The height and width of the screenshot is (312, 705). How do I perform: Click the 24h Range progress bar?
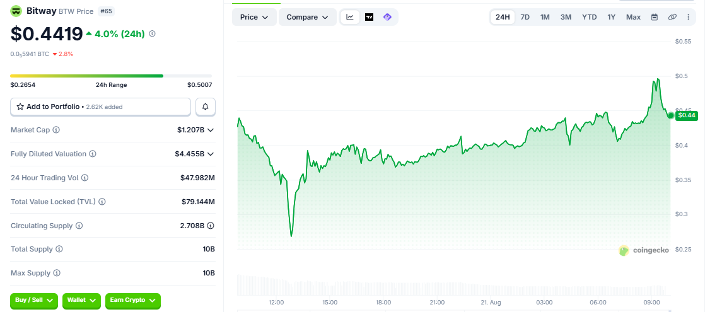tap(111, 76)
